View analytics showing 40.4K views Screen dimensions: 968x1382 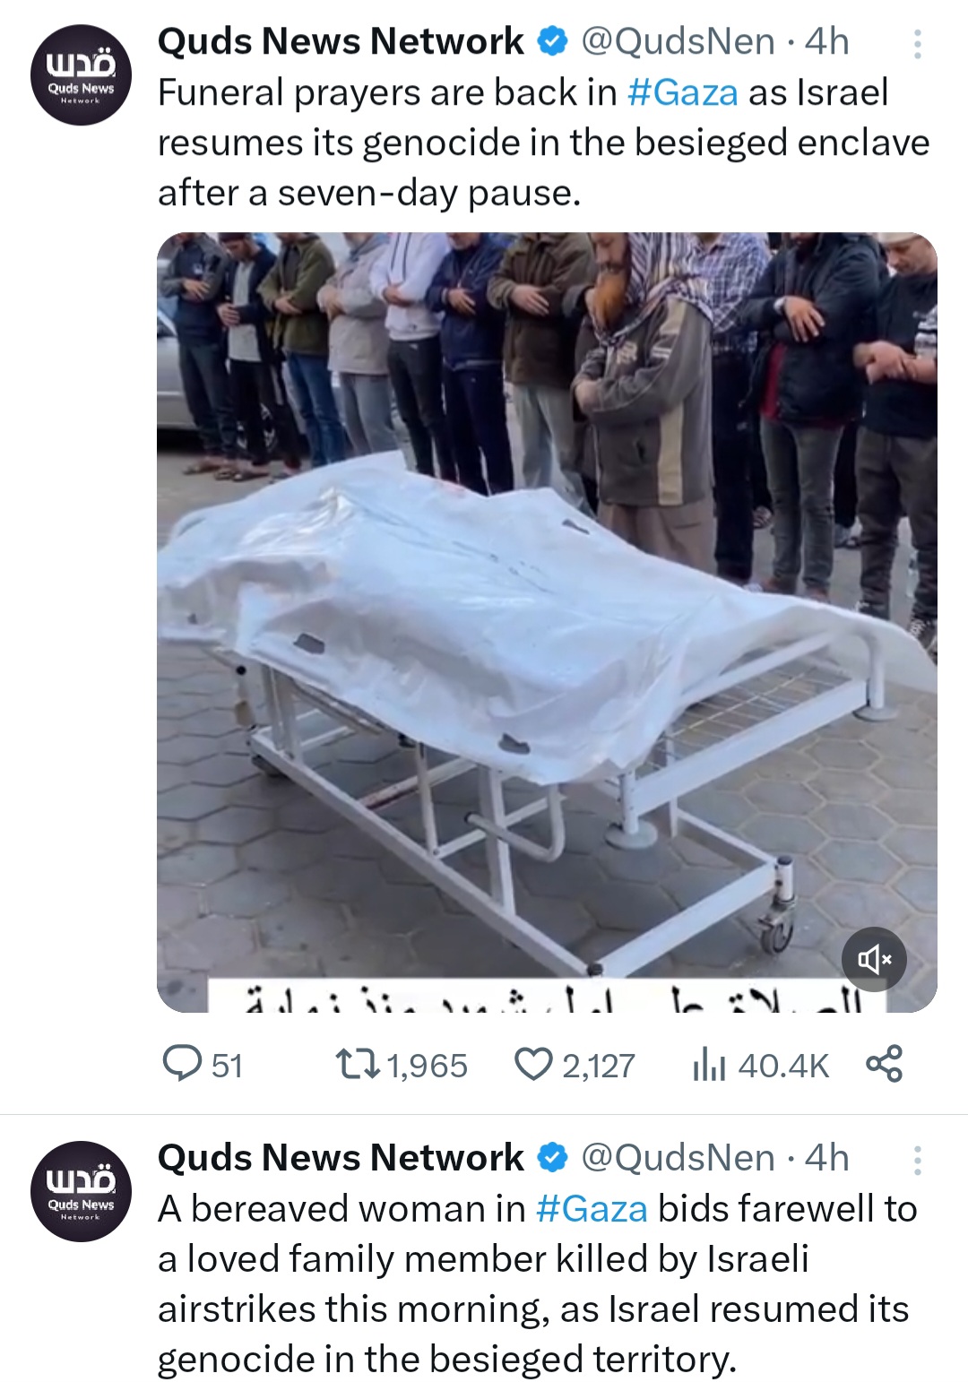(x=708, y=1065)
